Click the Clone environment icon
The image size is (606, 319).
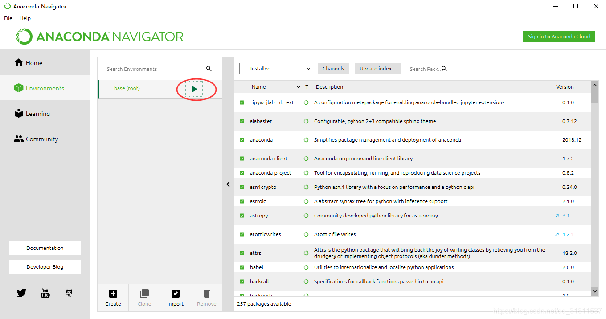pyautogui.click(x=144, y=294)
